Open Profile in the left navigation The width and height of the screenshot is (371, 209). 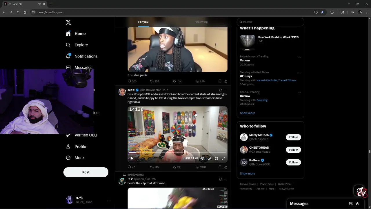click(x=76, y=147)
